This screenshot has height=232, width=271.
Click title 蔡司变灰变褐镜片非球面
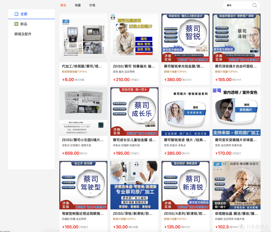(236, 140)
